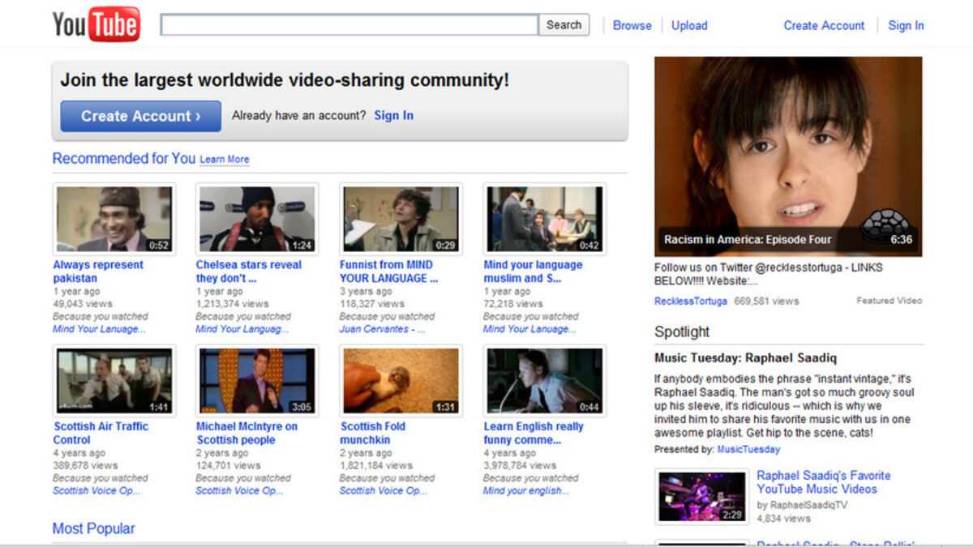Open the 'Mind your language muslim' thumbnail
Image resolution: width=973 pixels, height=547 pixels.
point(545,220)
